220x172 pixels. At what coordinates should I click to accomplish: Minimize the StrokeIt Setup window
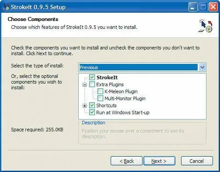click(x=193, y=7)
